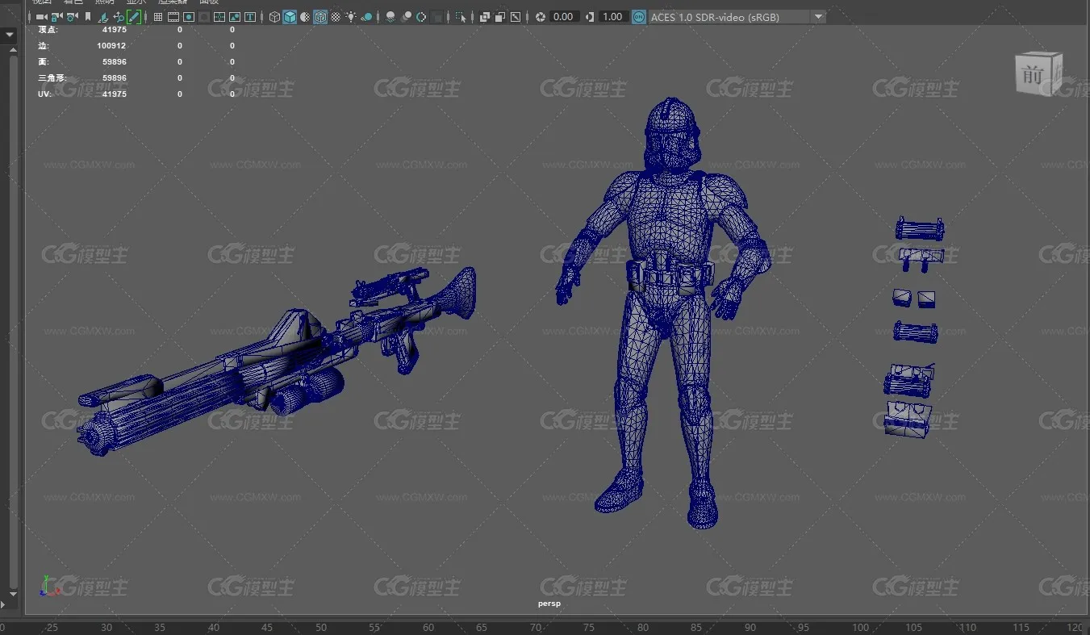Click the Use Default Material icon

[305, 16]
